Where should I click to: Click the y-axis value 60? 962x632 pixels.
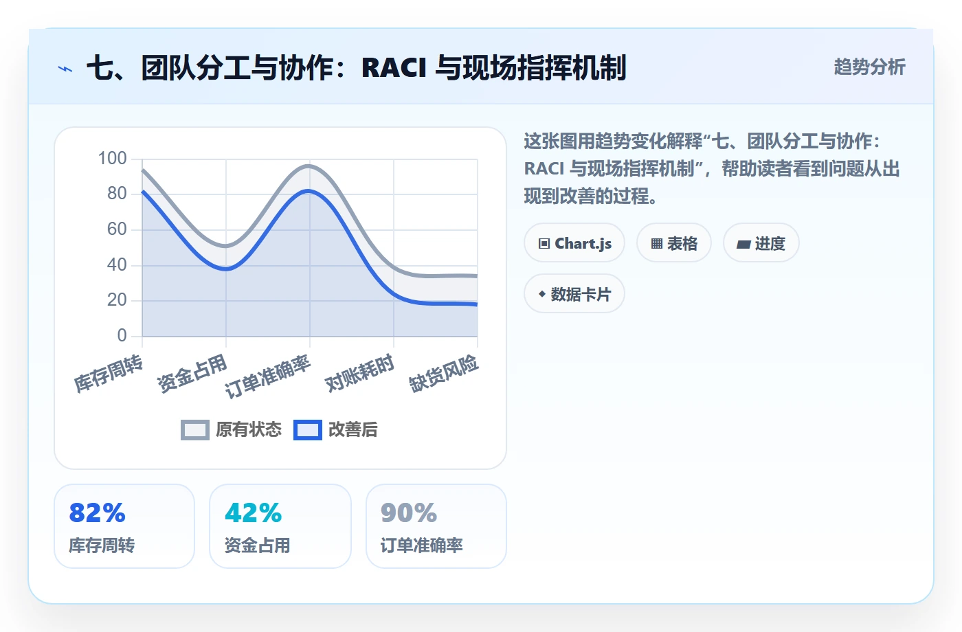tap(118, 229)
